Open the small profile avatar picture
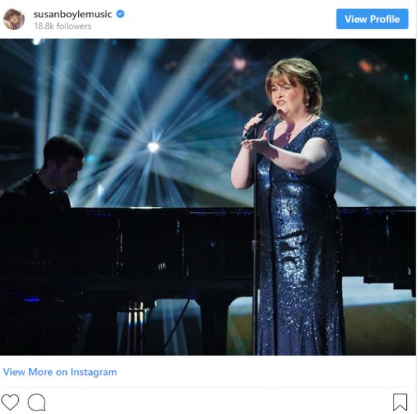This screenshot has width=418, height=414. 14,19
